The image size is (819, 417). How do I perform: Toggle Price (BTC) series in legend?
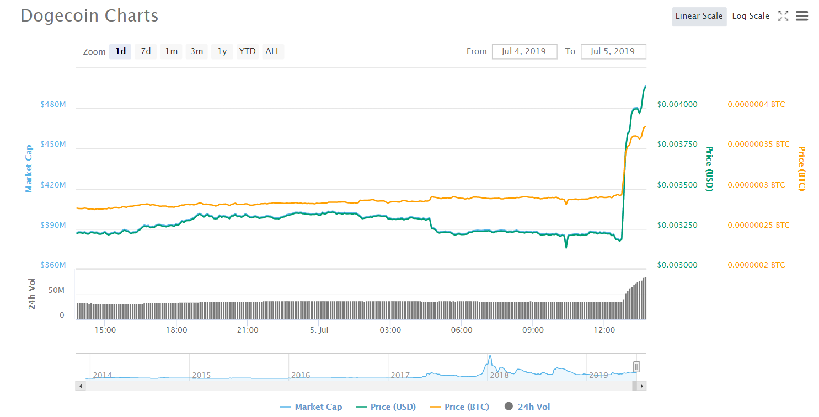click(459, 407)
